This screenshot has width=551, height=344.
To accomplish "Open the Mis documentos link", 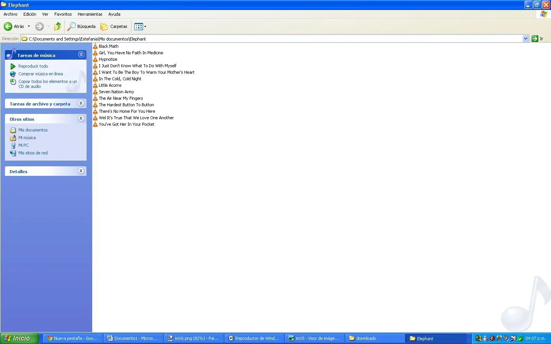I will pos(33,130).
